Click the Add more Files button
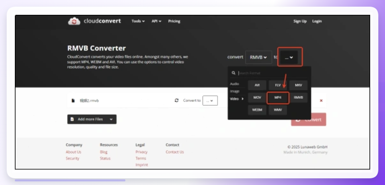This screenshot has height=185, width=385. click(92, 120)
